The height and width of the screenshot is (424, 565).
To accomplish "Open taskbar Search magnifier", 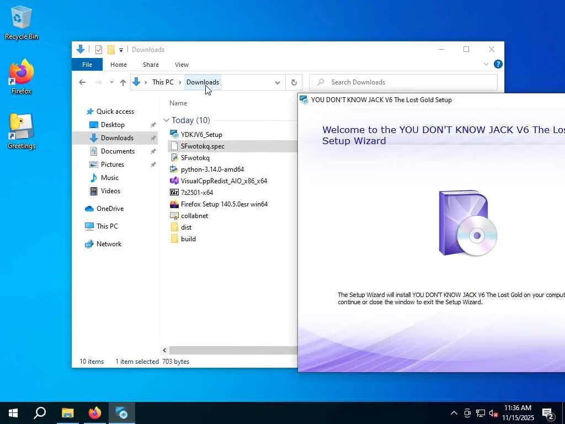I will click(x=40, y=413).
